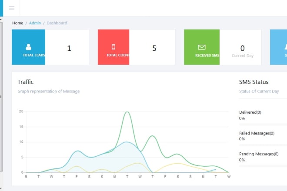Click the Total Clients value 5
Image resolution: width=287 pixels, height=191 pixels.
coord(154,49)
